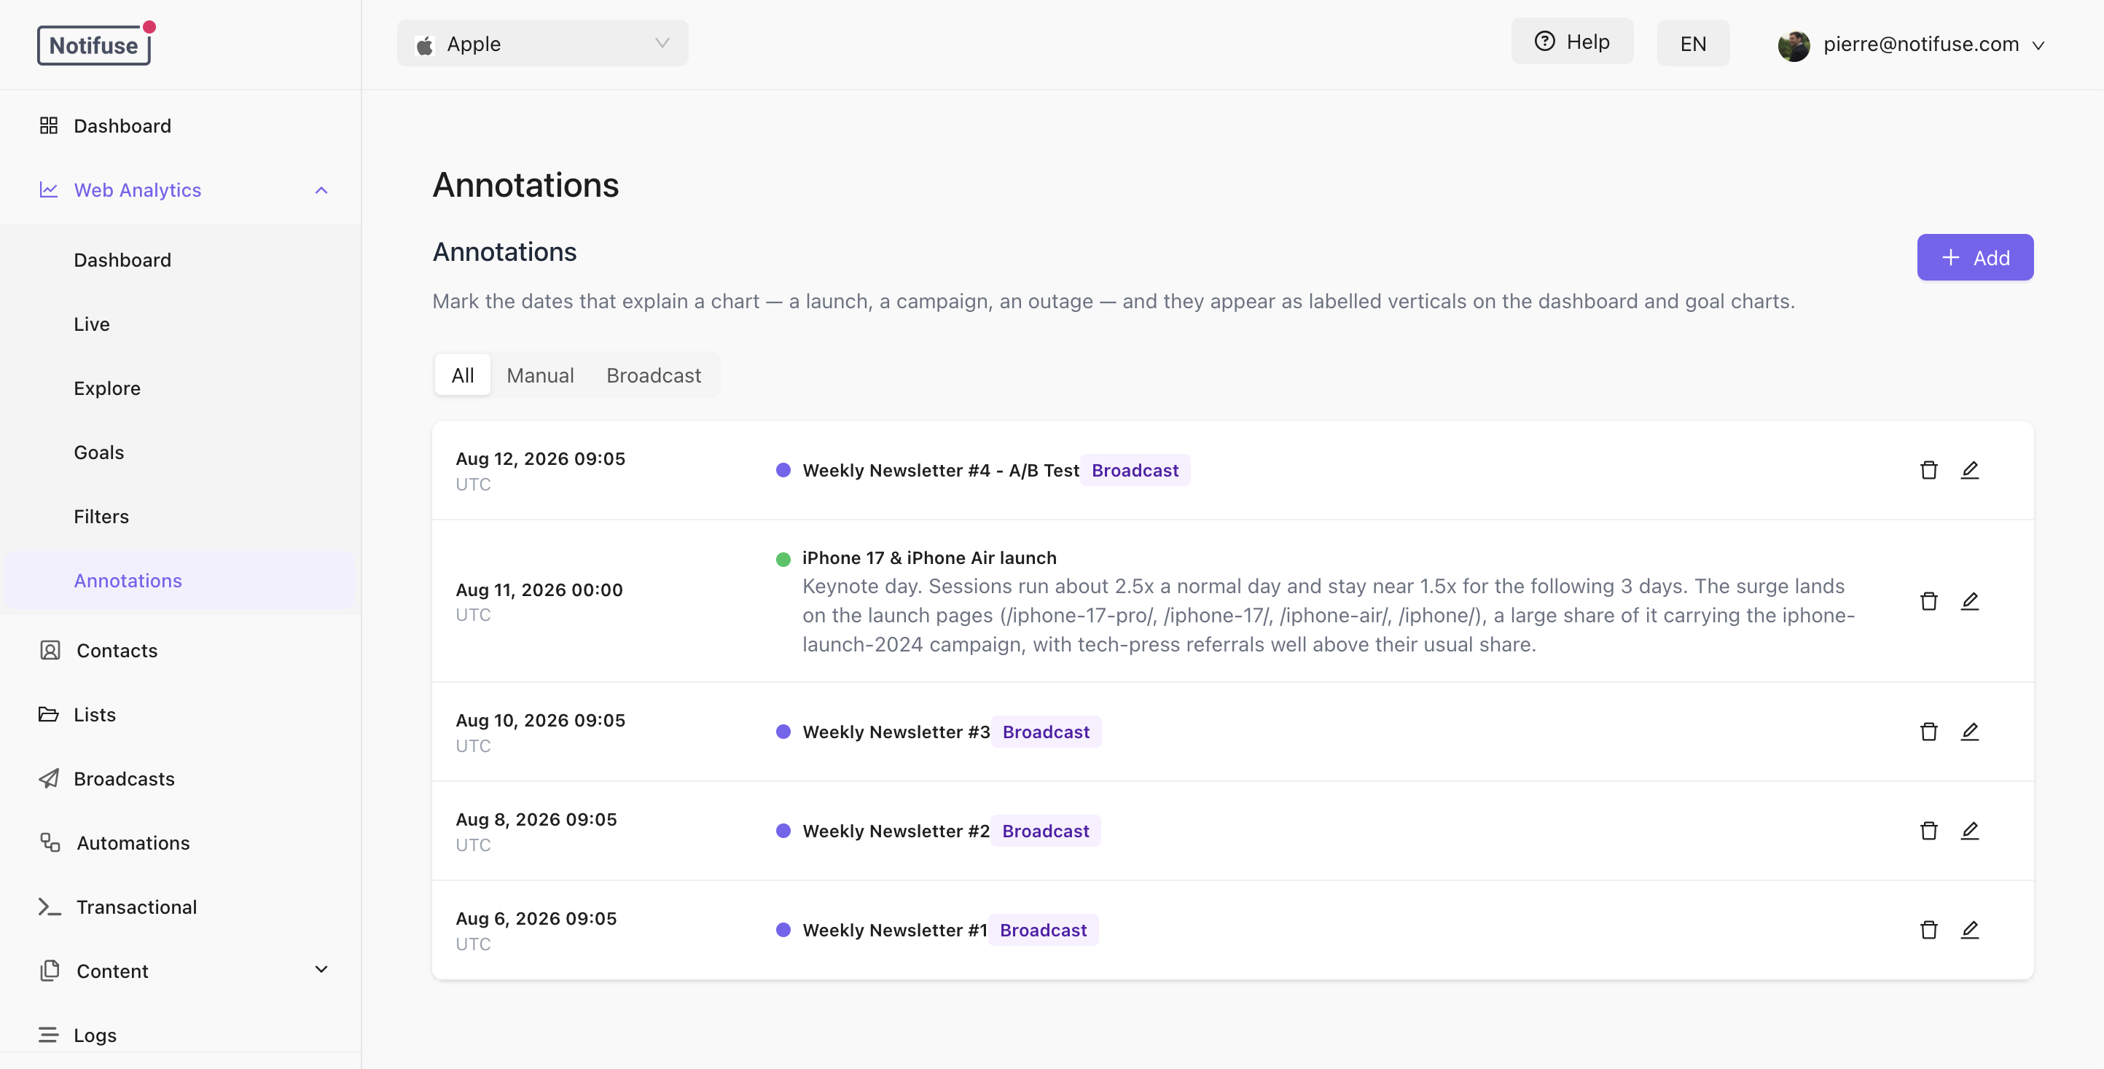2104x1069 pixels.
Task: Delete the Weekly Newsletter #2 annotation
Action: pos(1928,831)
